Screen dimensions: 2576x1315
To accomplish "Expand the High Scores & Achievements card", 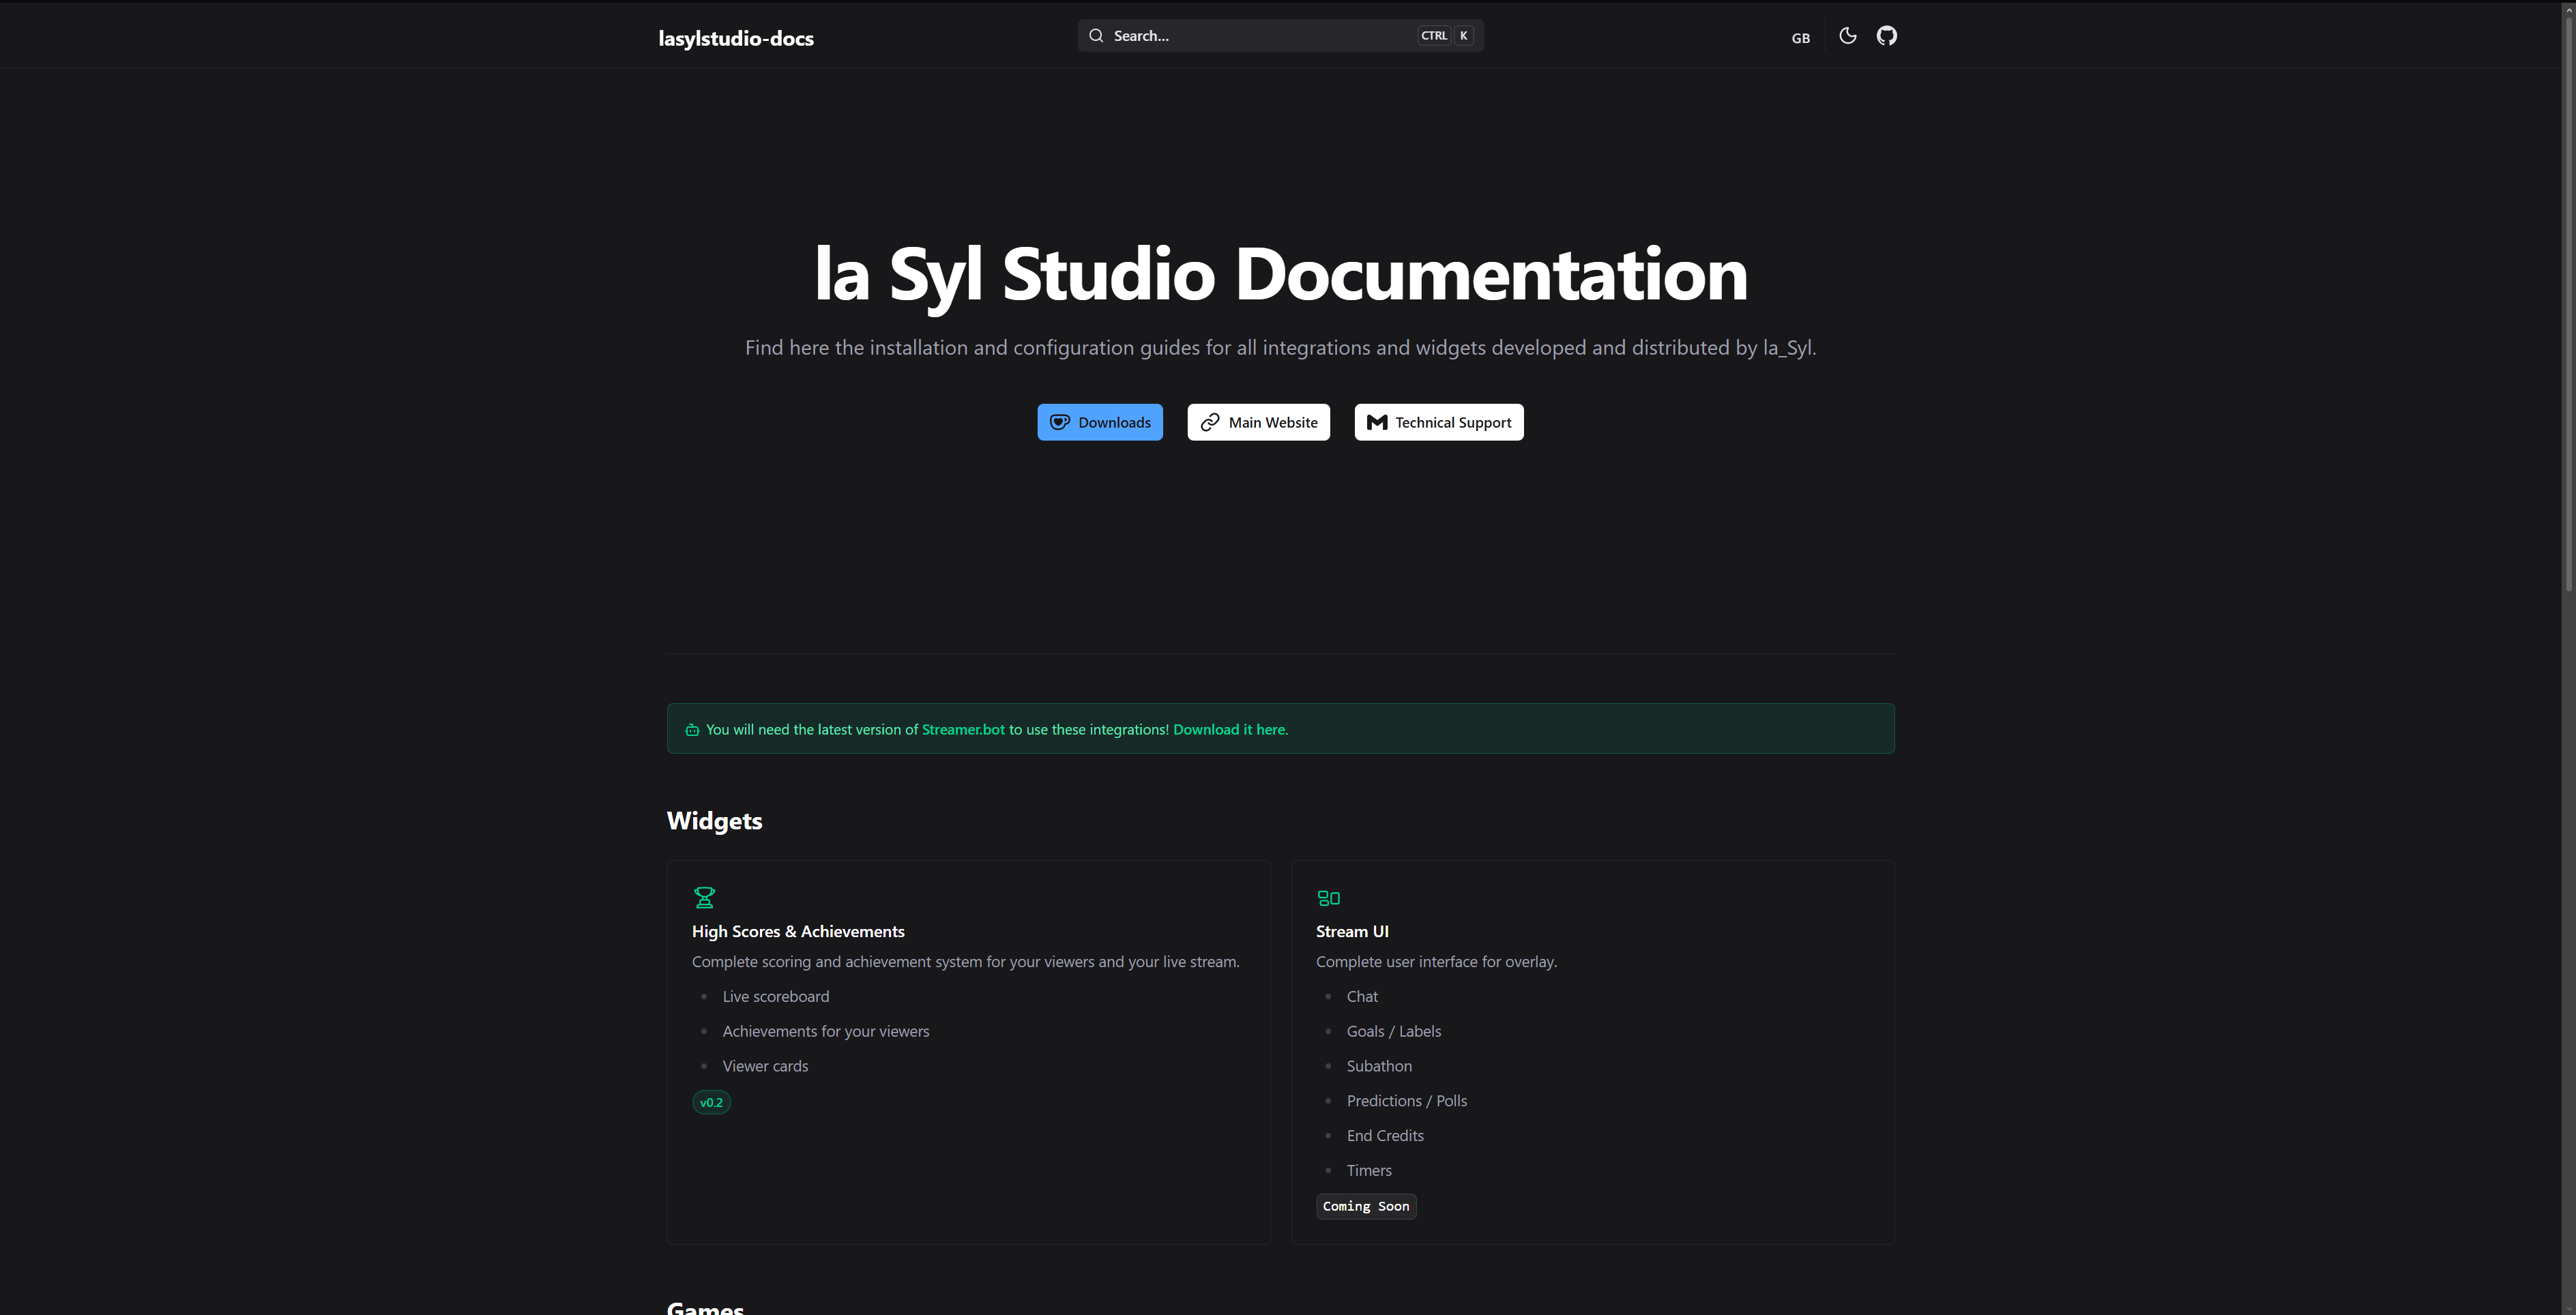I will click(x=967, y=1050).
